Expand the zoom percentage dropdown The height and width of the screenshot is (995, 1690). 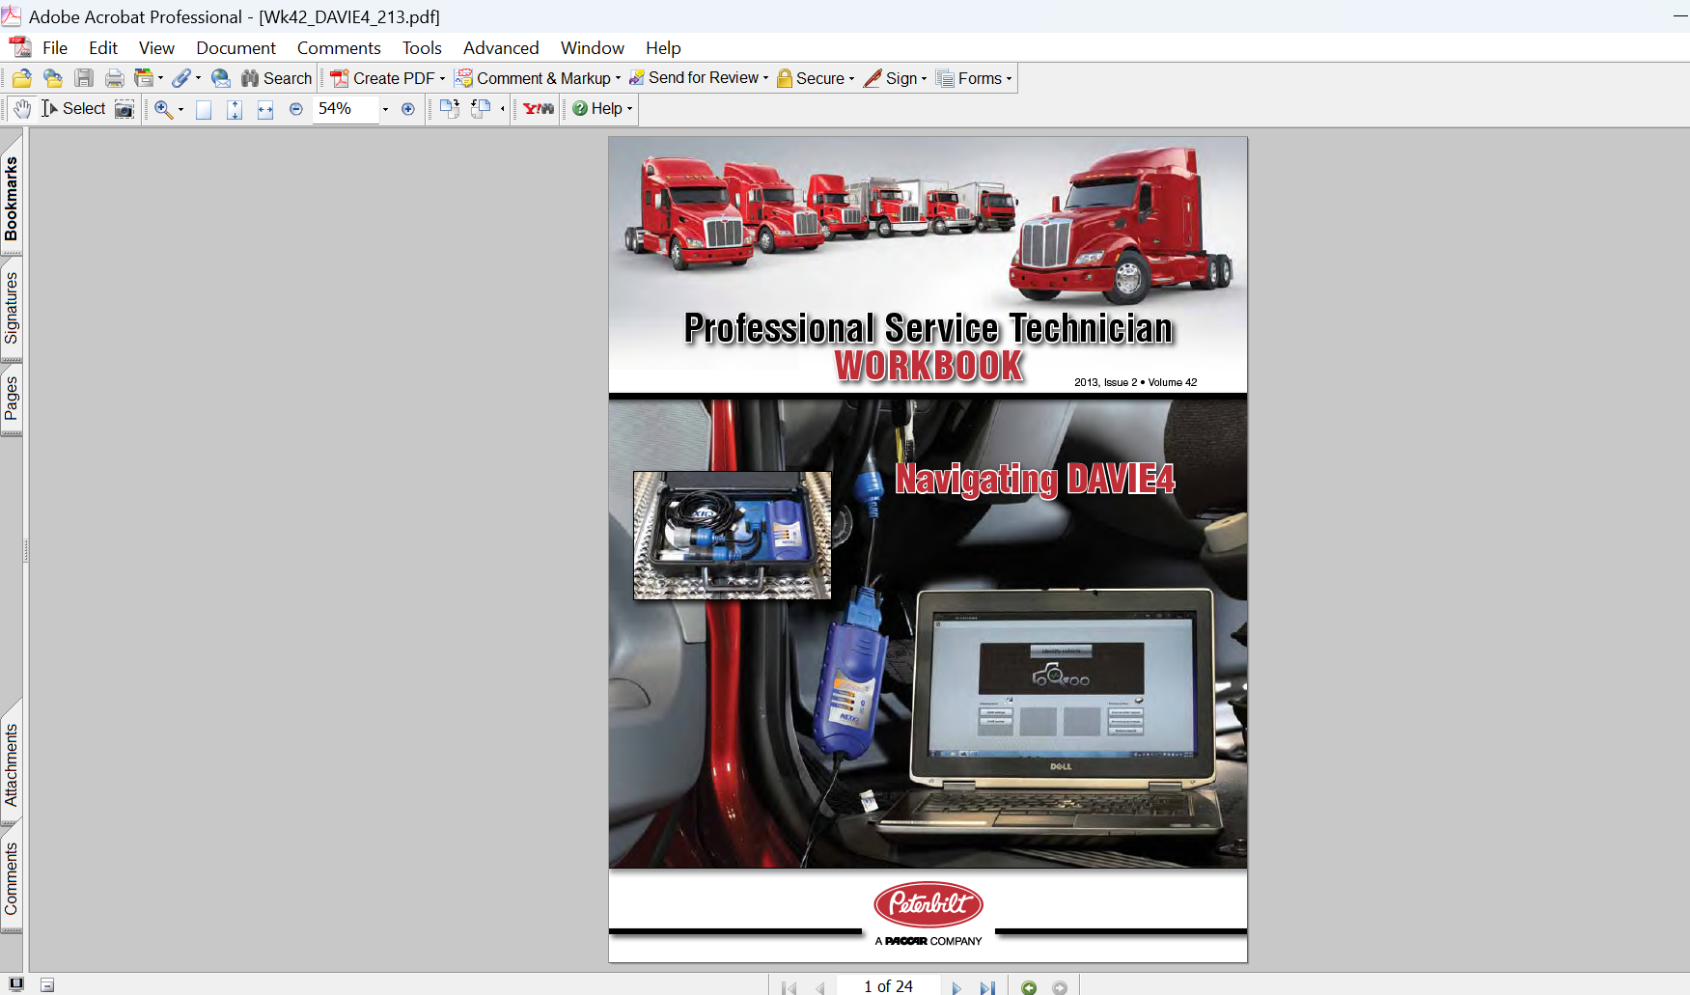pyautogui.click(x=385, y=109)
